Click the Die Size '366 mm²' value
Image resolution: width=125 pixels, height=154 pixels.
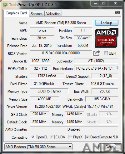[83, 38]
